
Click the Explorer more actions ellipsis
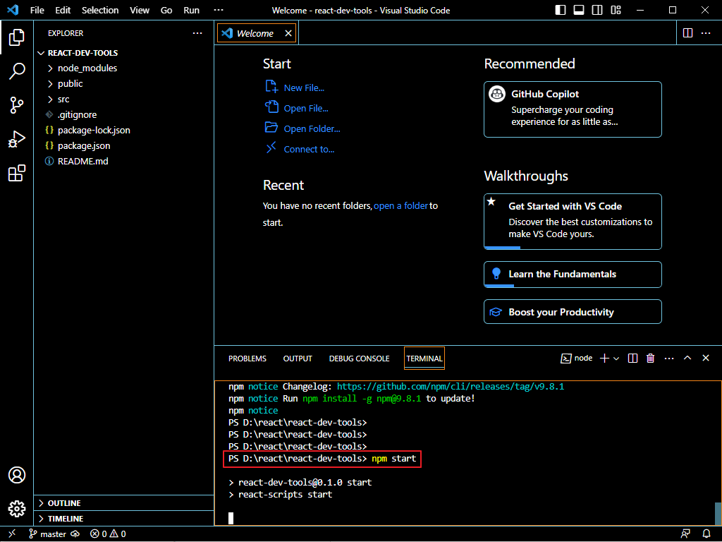[x=197, y=33]
